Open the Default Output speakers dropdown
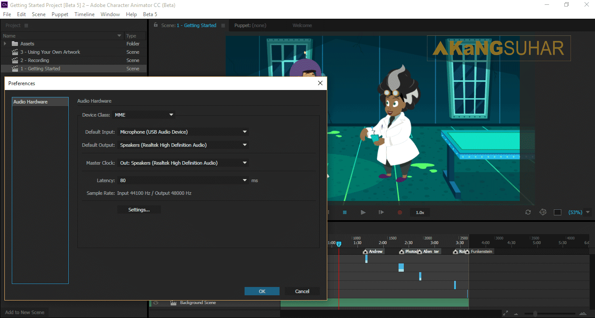This screenshot has height=318, width=595. 184,145
